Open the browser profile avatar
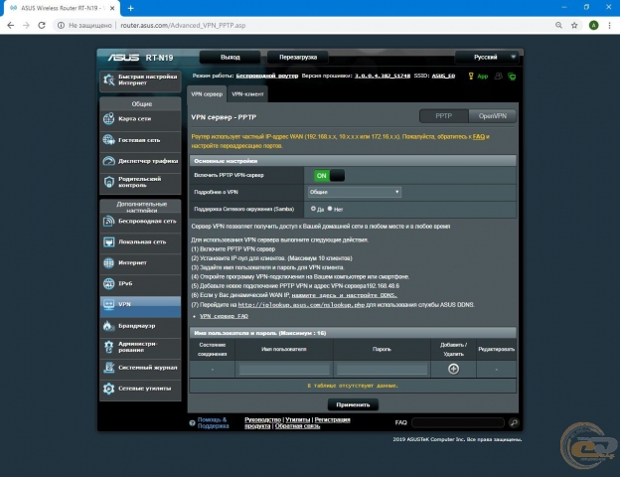This screenshot has width=620, height=477. click(x=593, y=25)
